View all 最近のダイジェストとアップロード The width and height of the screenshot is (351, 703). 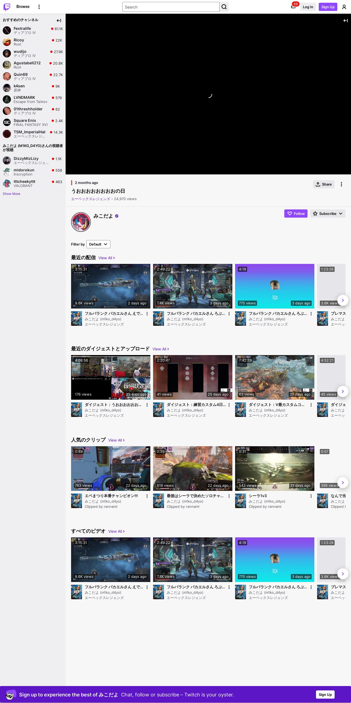(161, 349)
